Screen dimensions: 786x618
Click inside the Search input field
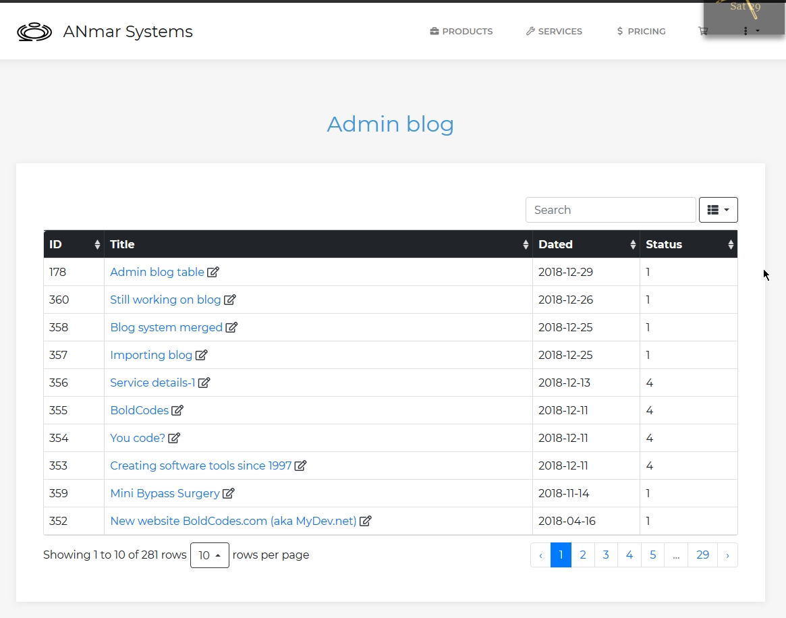click(609, 210)
